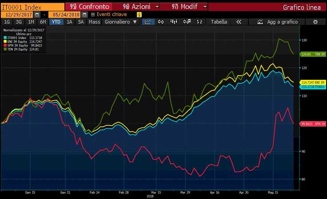This screenshot has height=199, width=327.
Task: Click the Grafico linea title text
Action: (302, 7)
